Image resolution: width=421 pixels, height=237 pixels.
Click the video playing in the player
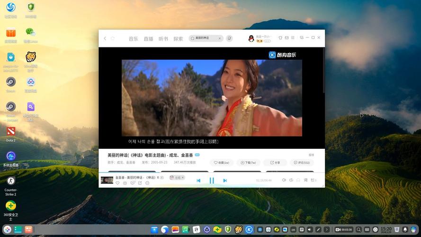[212, 98]
